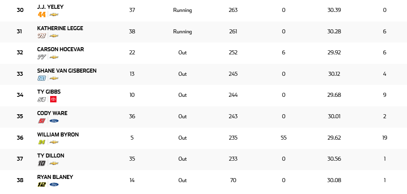Open Katherine Legge driver name

[x=60, y=28]
